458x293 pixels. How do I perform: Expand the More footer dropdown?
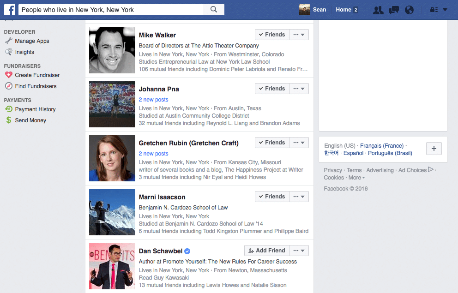(356, 178)
